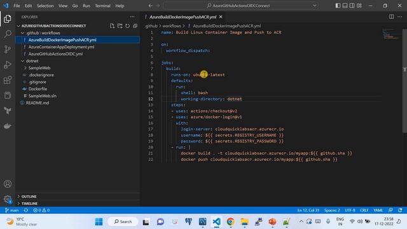The height and width of the screenshot is (229, 407).
Task: Open Customize Layout icon
Action: pos(359,6)
